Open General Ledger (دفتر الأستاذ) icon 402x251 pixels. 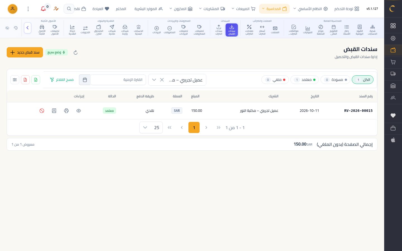[346, 30]
